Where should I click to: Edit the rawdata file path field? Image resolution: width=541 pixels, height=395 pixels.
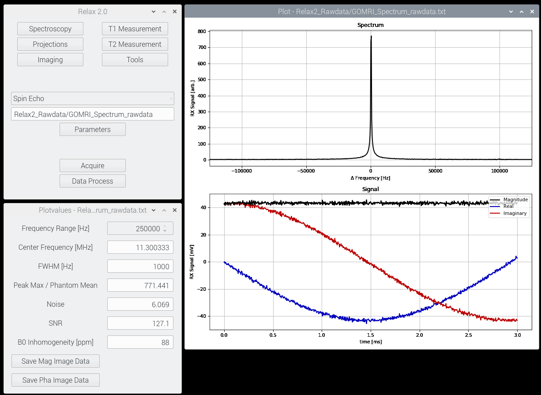pos(92,114)
